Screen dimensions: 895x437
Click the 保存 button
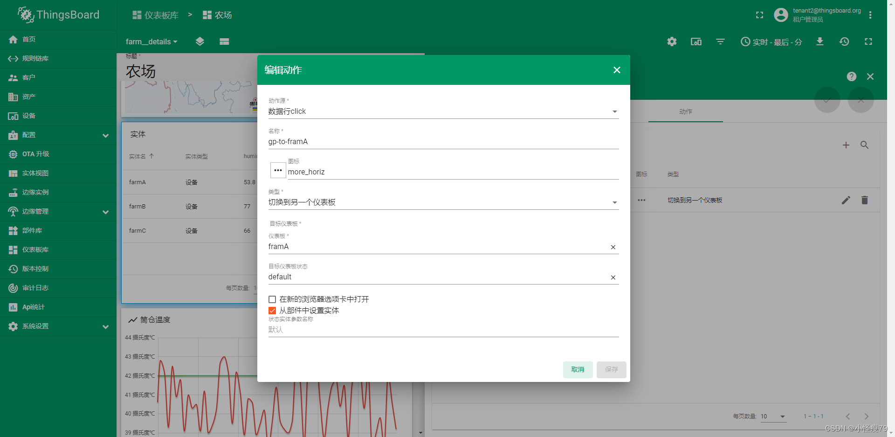[x=611, y=369]
